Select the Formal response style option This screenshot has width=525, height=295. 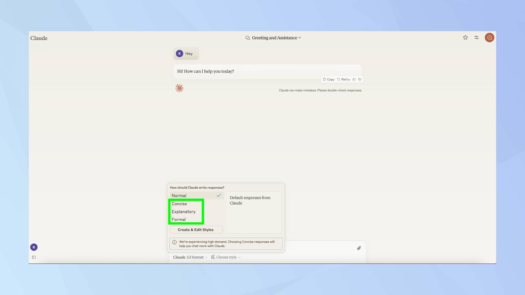click(178, 219)
